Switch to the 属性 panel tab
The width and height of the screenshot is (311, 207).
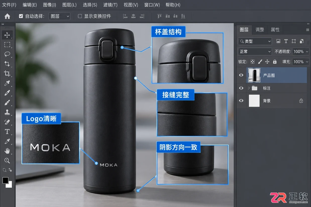click(275, 30)
